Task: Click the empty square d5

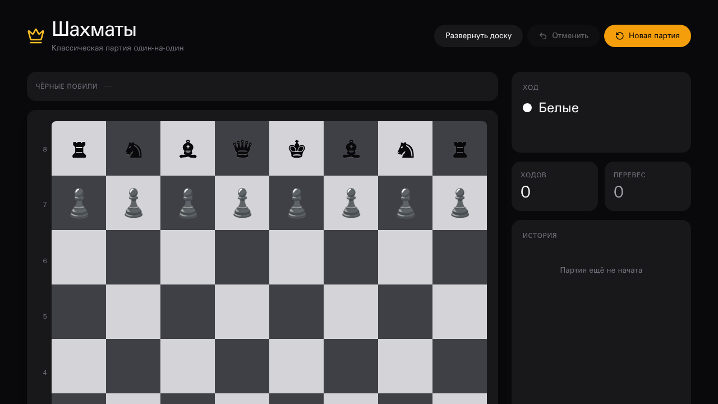Action: pos(242,312)
